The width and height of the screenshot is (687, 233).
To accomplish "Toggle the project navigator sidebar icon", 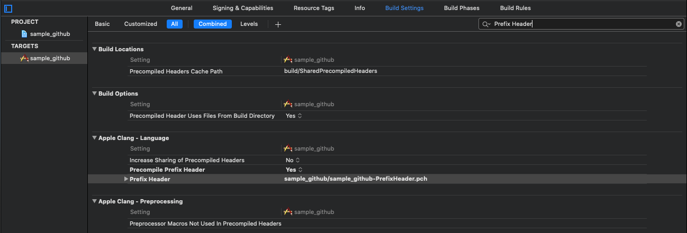I will click(8, 8).
